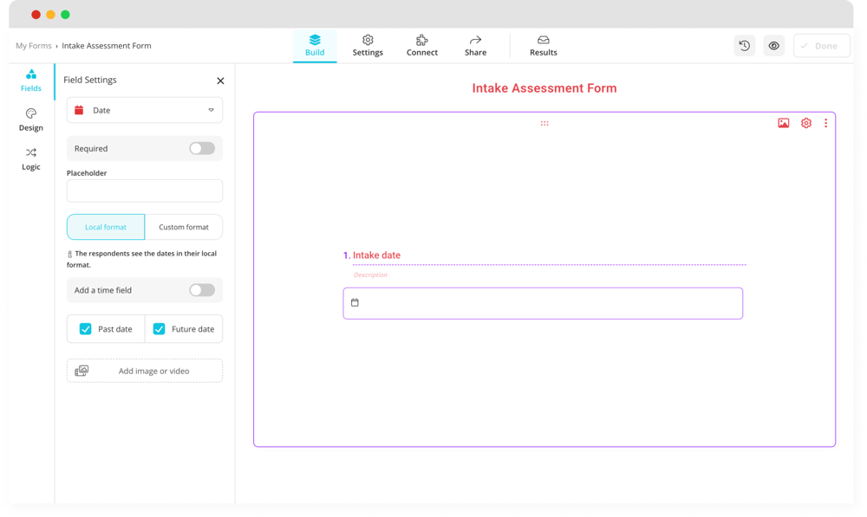This screenshot has width=867, height=517.
Task: Toggle the Required switch
Action: coord(202,148)
